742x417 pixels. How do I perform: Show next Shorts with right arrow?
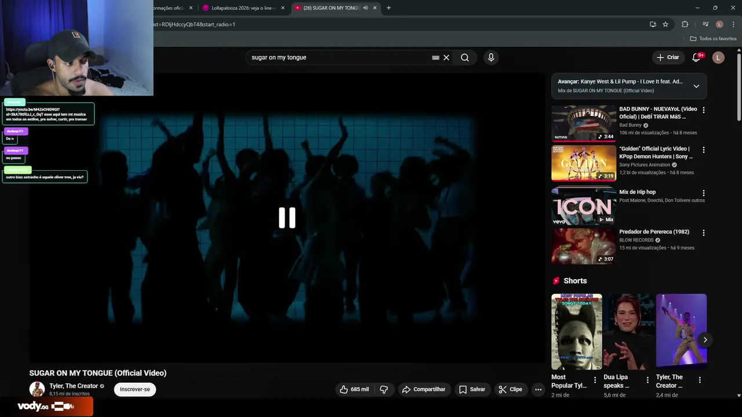coord(705,340)
